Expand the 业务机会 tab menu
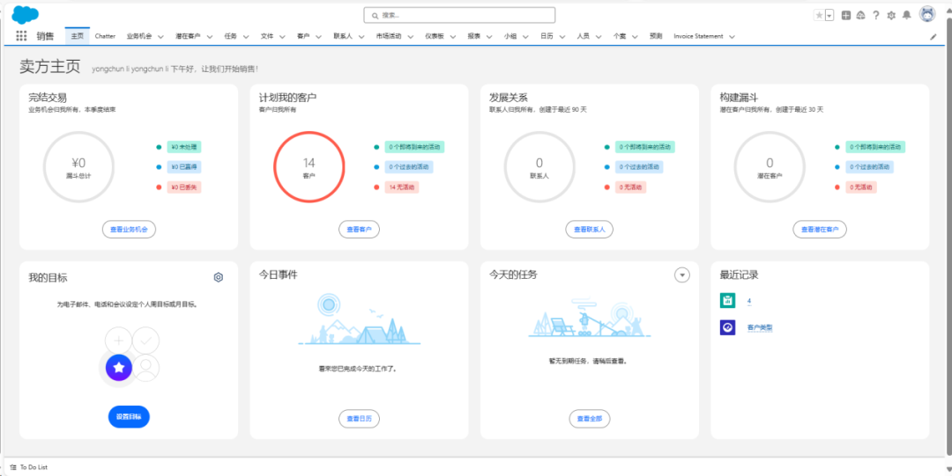The image size is (952, 476). click(x=161, y=36)
